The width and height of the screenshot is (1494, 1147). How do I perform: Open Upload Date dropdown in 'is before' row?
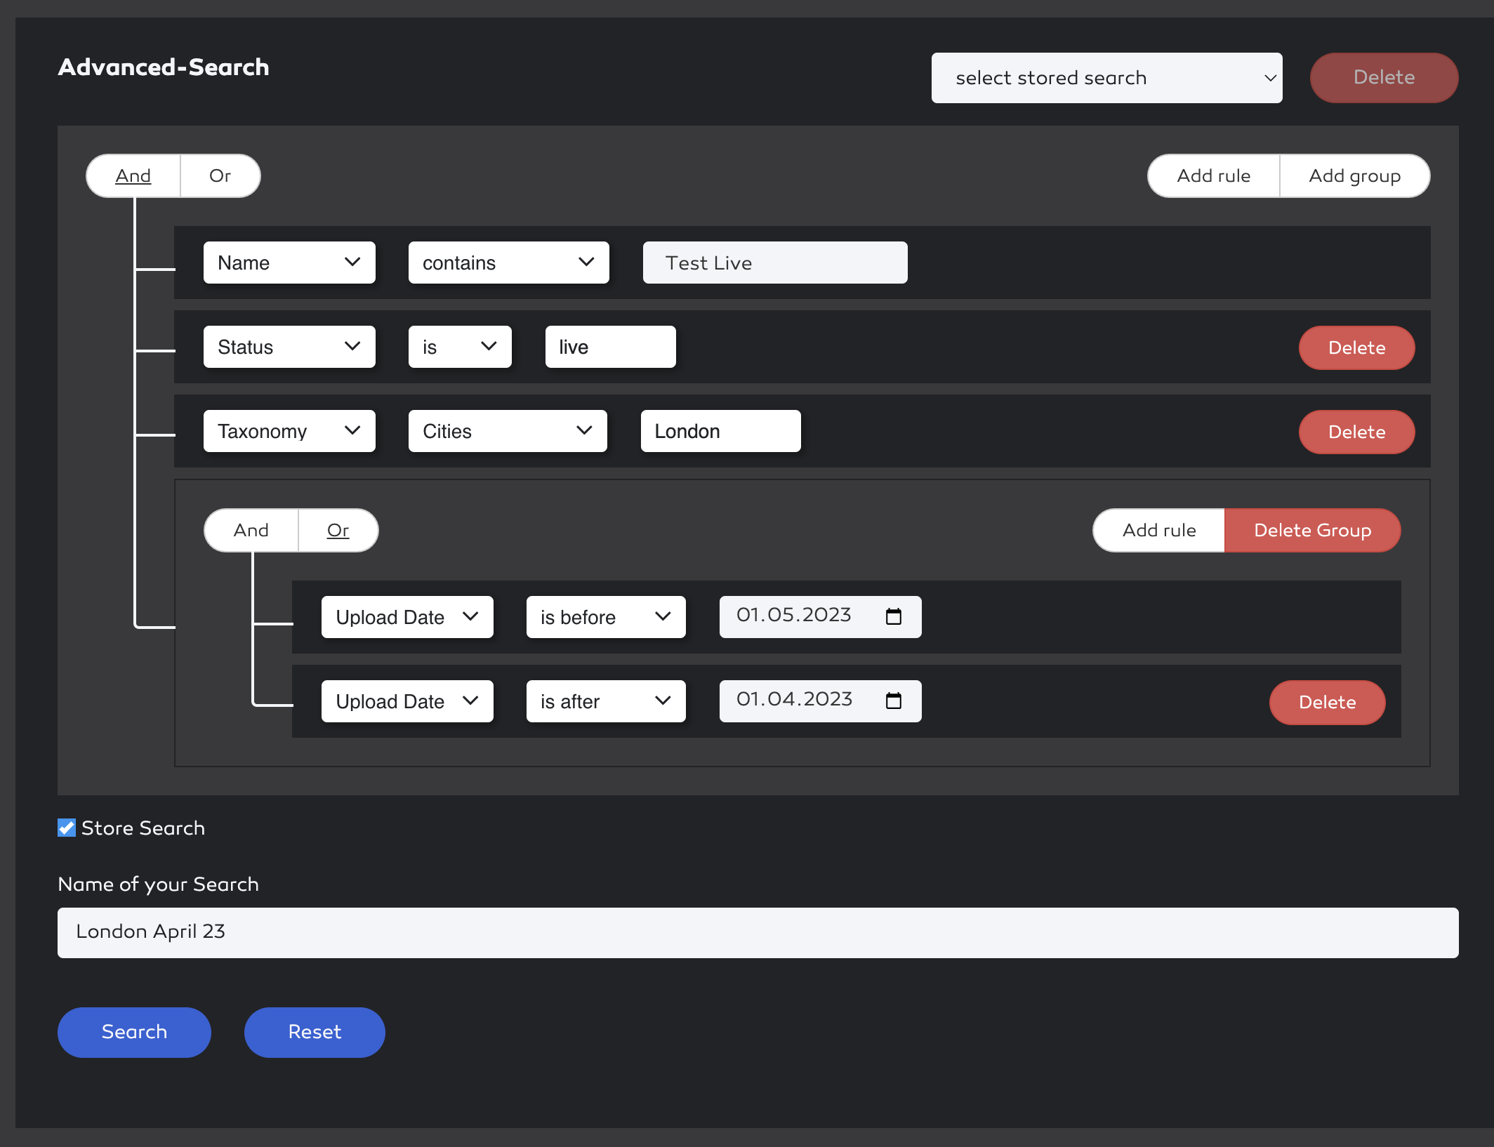click(407, 617)
